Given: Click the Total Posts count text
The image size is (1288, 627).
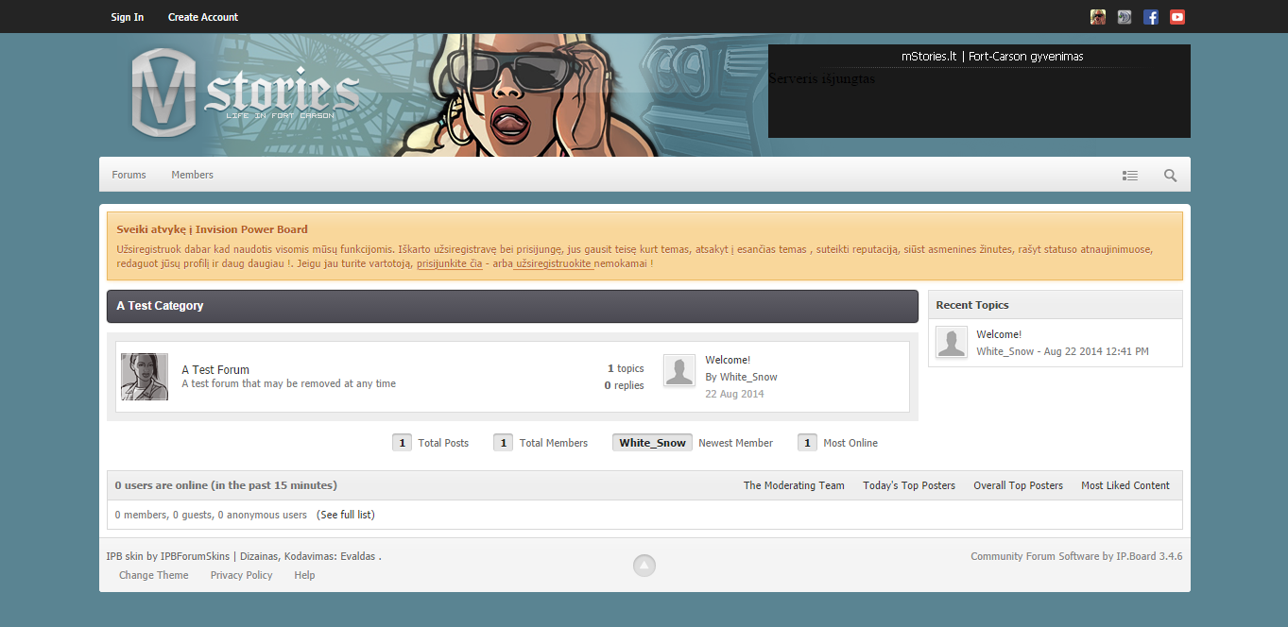Looking at the screenshot, I should 431,443.
